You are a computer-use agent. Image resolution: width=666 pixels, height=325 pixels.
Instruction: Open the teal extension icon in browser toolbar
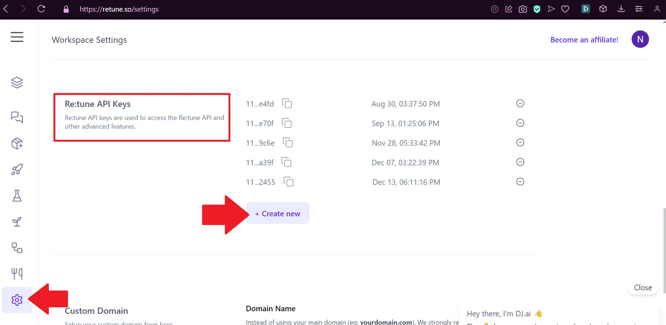[x=586, y=9]
